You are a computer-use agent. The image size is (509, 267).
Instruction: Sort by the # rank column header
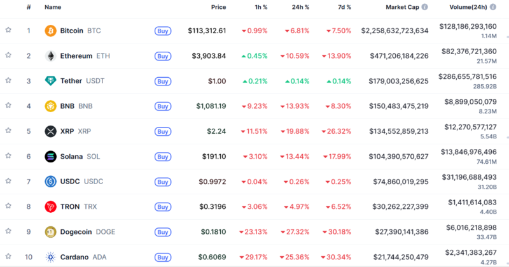tap(28, 7)
